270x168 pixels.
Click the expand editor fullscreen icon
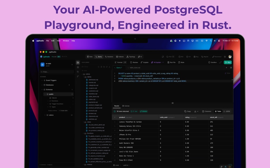pyautogui.click(x=221, y=63)
